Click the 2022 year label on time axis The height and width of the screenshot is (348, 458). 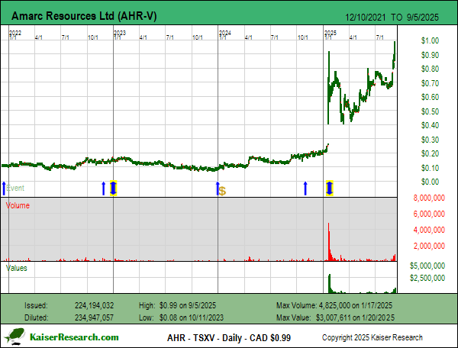coord(15,33)
